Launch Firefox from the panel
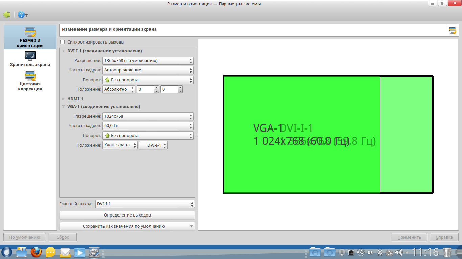 [36, 252]
